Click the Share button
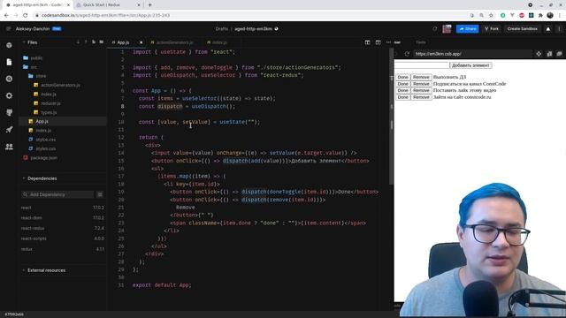Image resolution: width=566 pixels, height=318 pixels. (x=468, y=29)
